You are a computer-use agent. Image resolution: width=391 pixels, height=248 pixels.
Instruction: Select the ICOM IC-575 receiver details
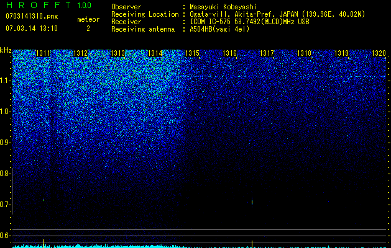(x=249, y=22)
